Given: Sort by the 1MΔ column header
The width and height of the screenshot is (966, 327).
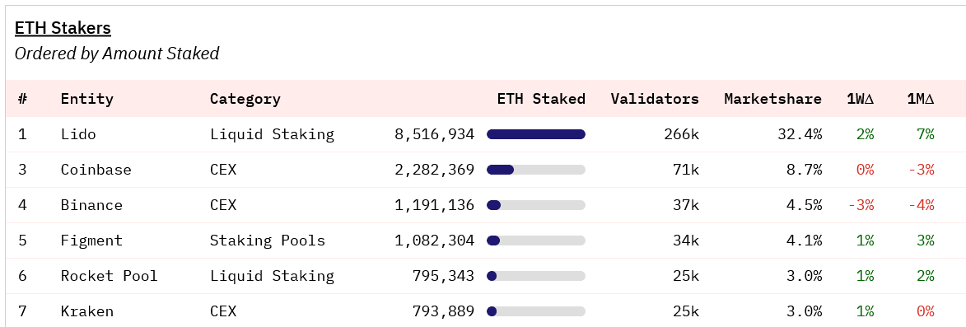Looking at the screenshot, I should coord(921,99).
